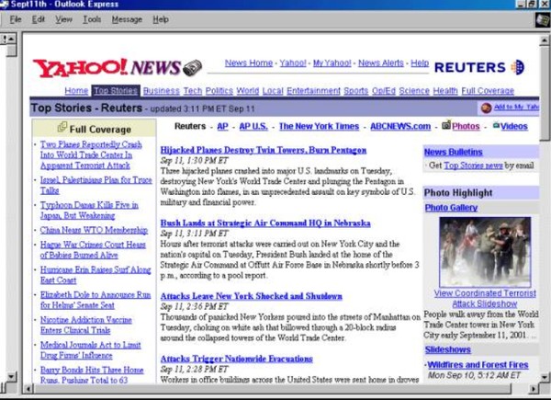Viewport: 551px width, 400px height.
Task: Click the Help link in page header
Action: tap(420, 63)
